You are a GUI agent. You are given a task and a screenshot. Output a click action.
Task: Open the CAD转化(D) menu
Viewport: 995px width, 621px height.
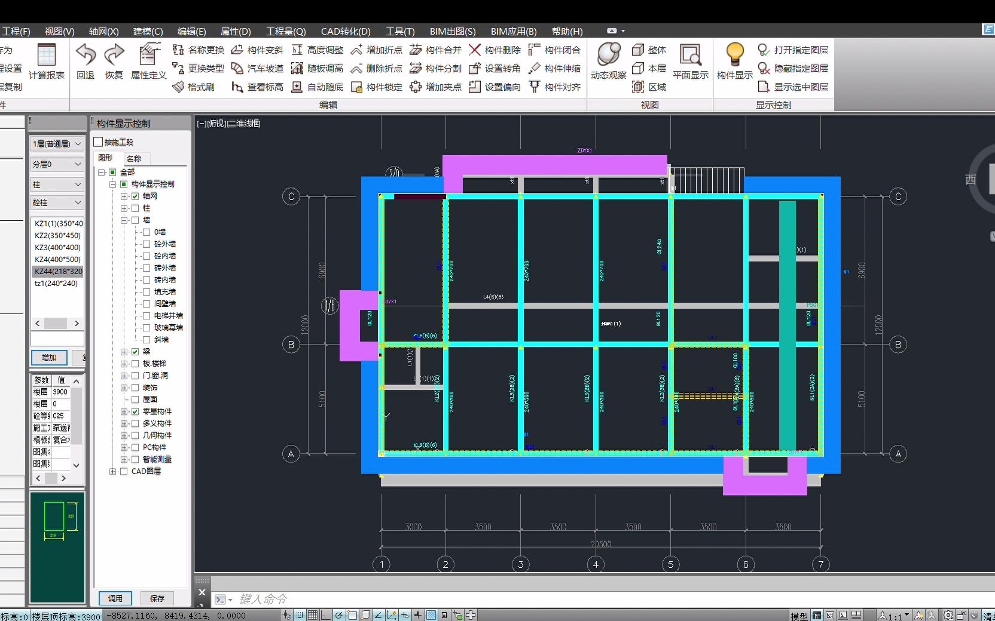pyautogui.click(x=346, y=31)
